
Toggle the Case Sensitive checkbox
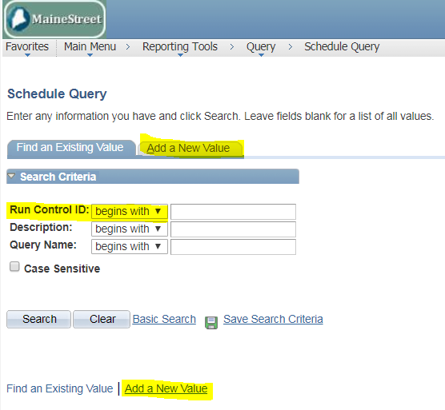(14, 267)
